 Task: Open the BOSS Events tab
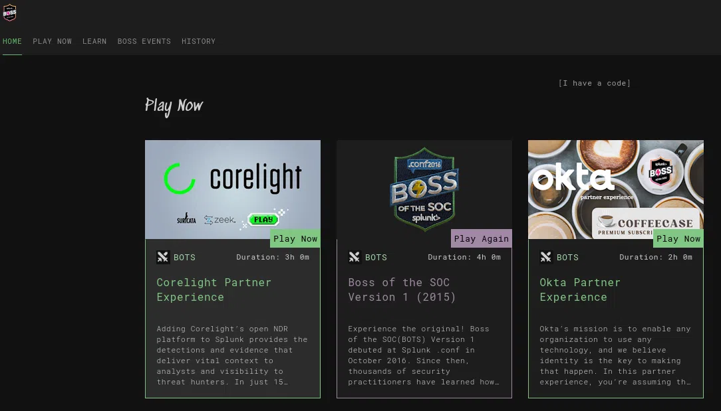pyautogui.click(x=144, y=41)
